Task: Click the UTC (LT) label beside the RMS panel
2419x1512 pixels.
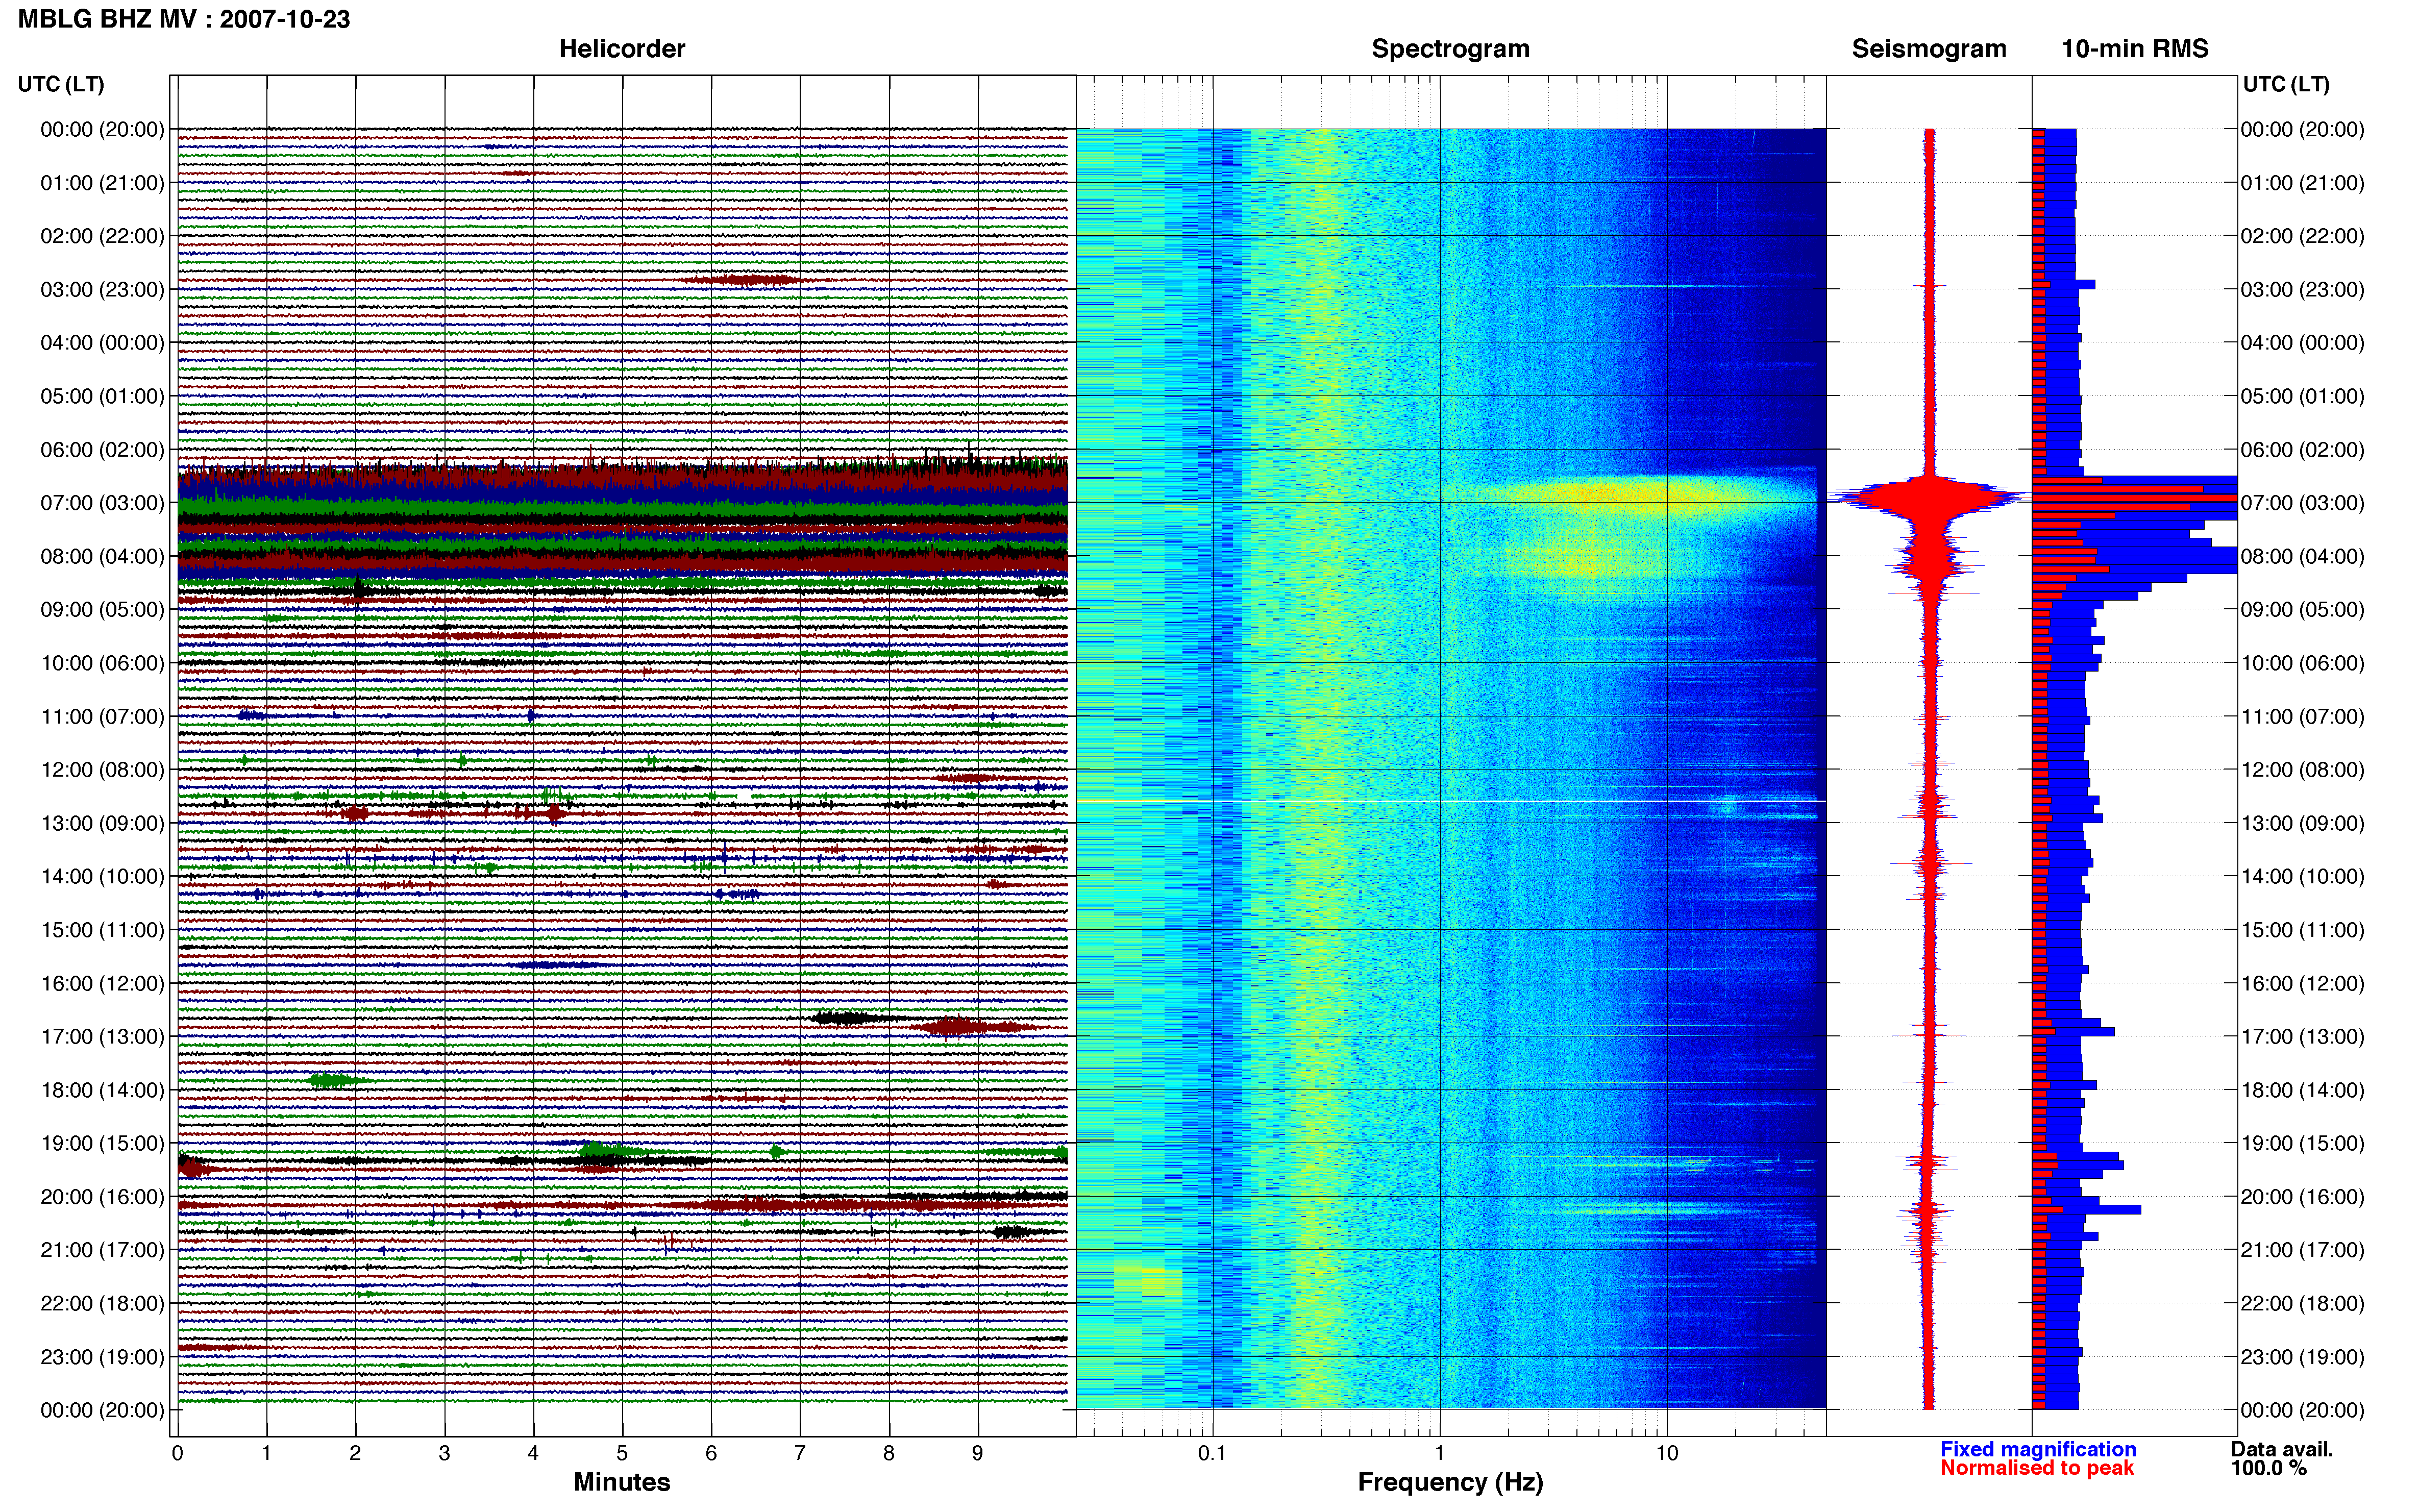Action: coord(2286,84)
